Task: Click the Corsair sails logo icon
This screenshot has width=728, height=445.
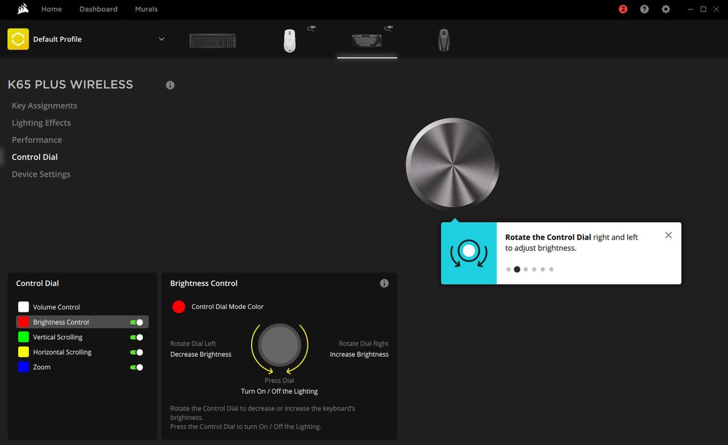Action: 23,9
